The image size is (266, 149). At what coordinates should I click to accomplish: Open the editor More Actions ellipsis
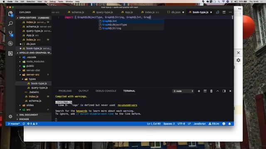coord(230,12)
